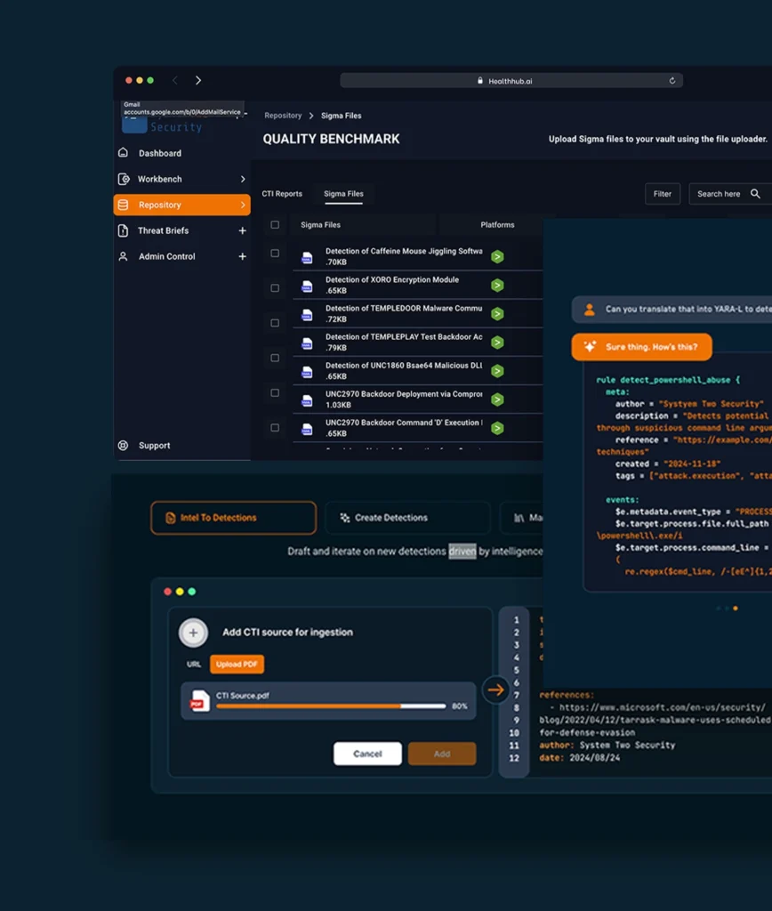Click the orange carousel dot under code panel
The width and height of the screenshot is (772, 911).
[x=736, y=609]
